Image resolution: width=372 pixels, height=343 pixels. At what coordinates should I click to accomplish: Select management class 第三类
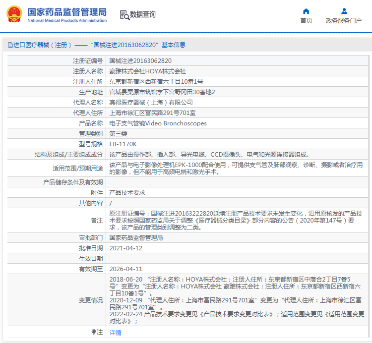118,134
